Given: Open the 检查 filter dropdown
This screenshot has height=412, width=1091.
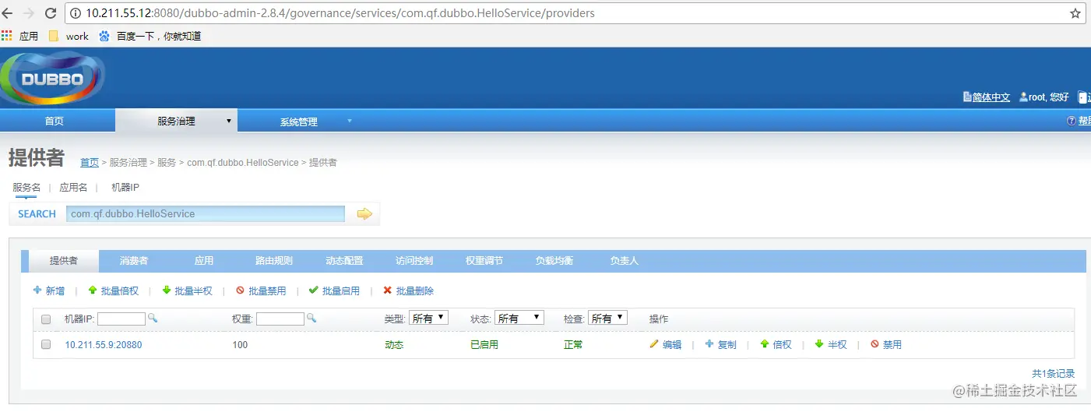Looking at the screenshot, I should pyautogui.click(x=607, y=318).
